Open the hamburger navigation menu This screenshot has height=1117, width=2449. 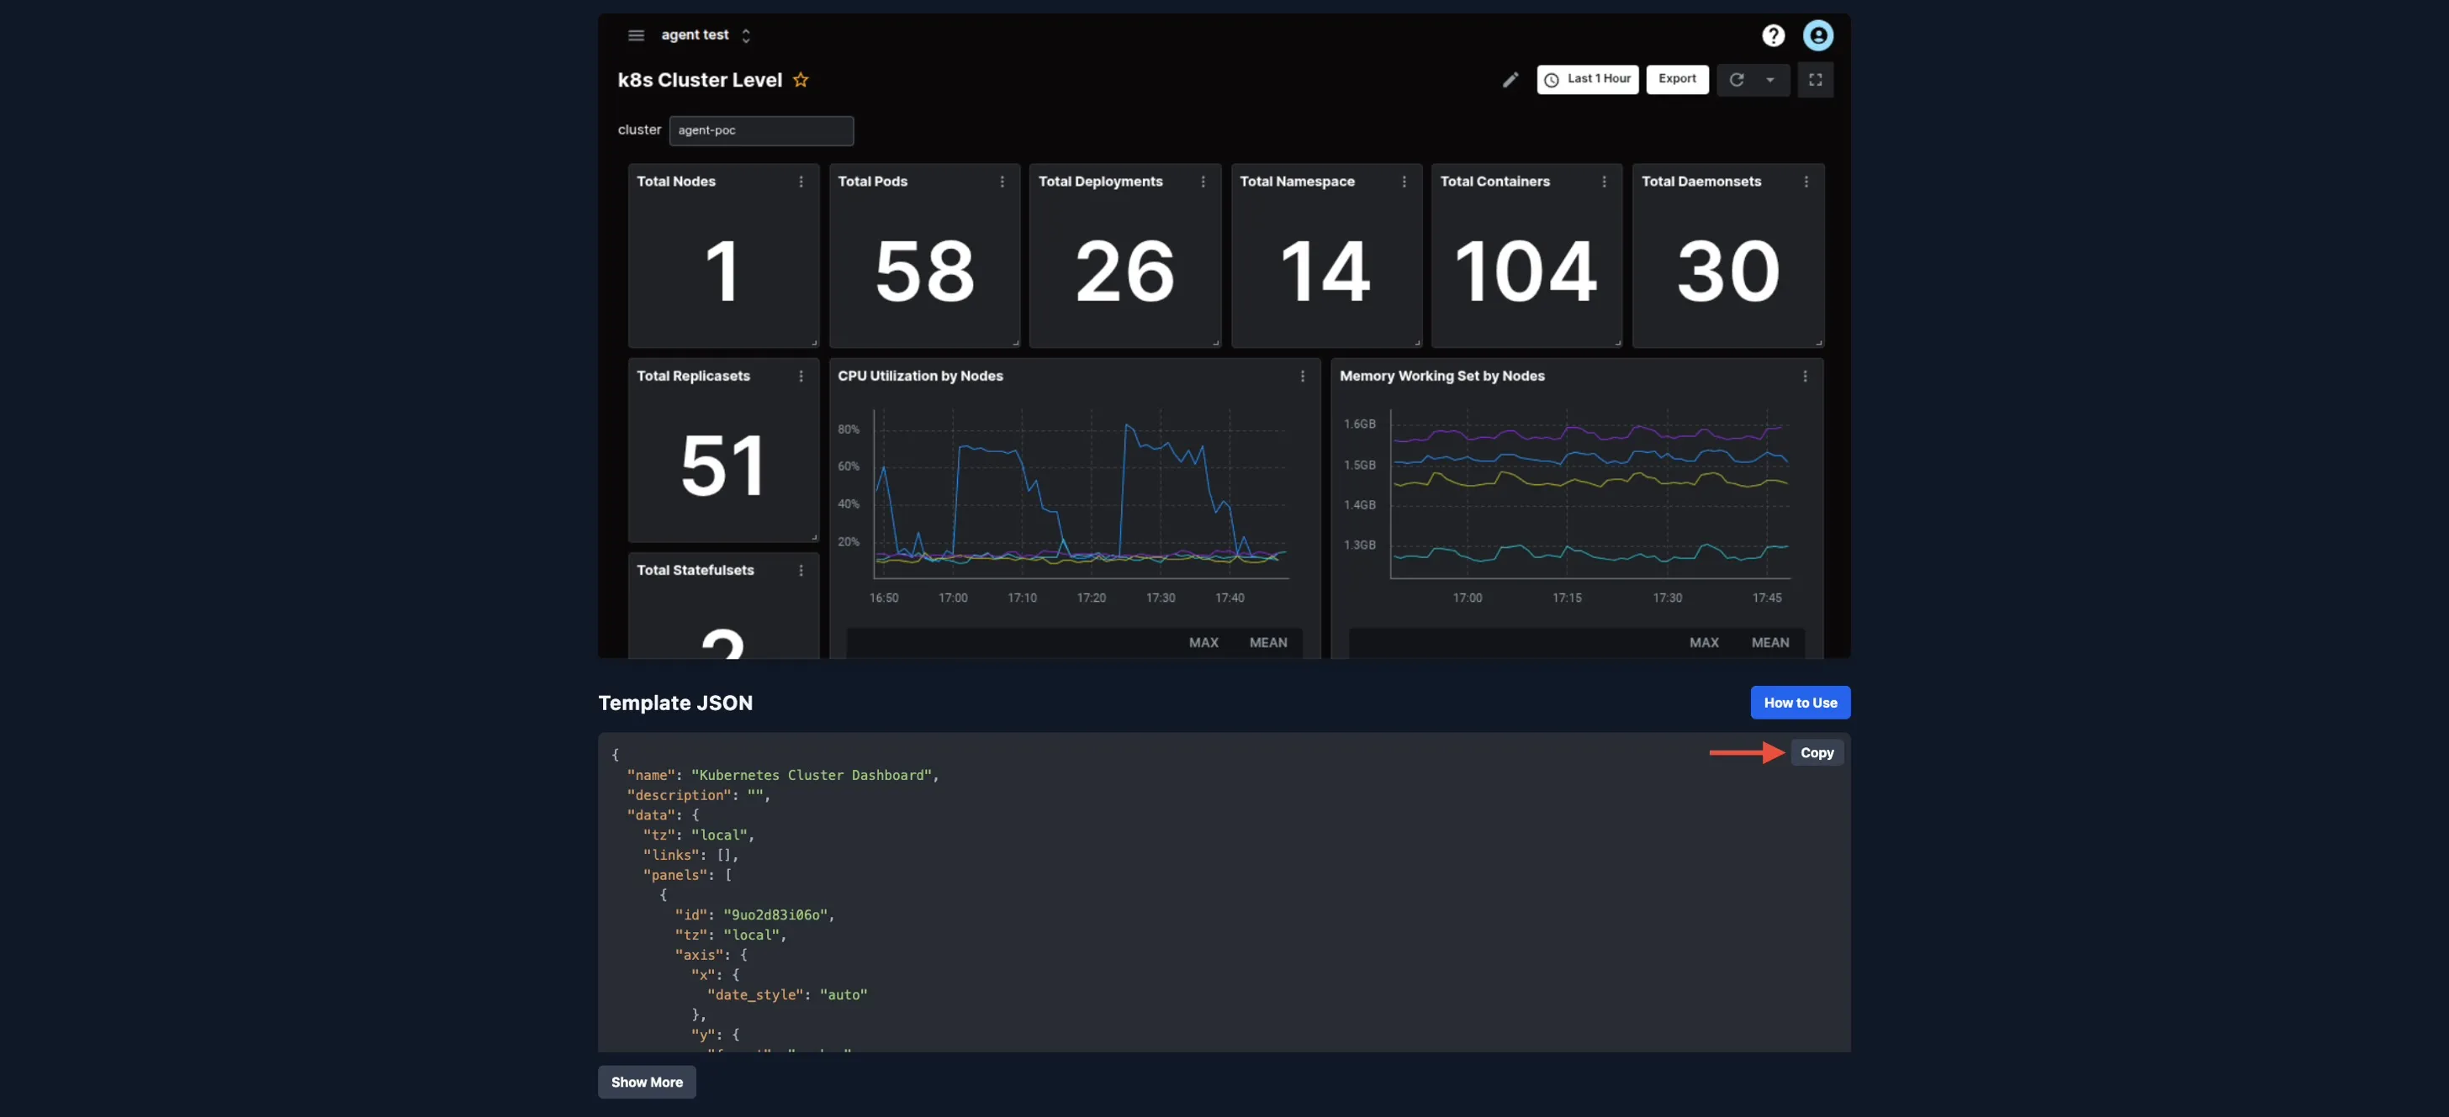point(636,35)
